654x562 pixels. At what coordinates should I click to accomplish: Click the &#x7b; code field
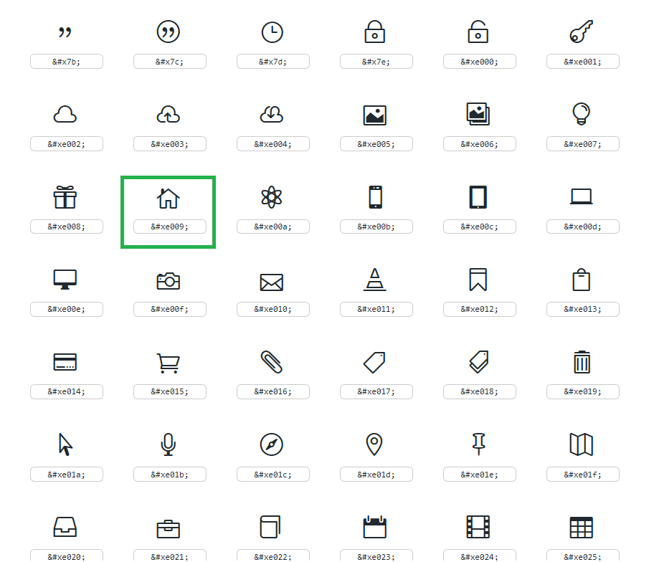tap(67, 61)
